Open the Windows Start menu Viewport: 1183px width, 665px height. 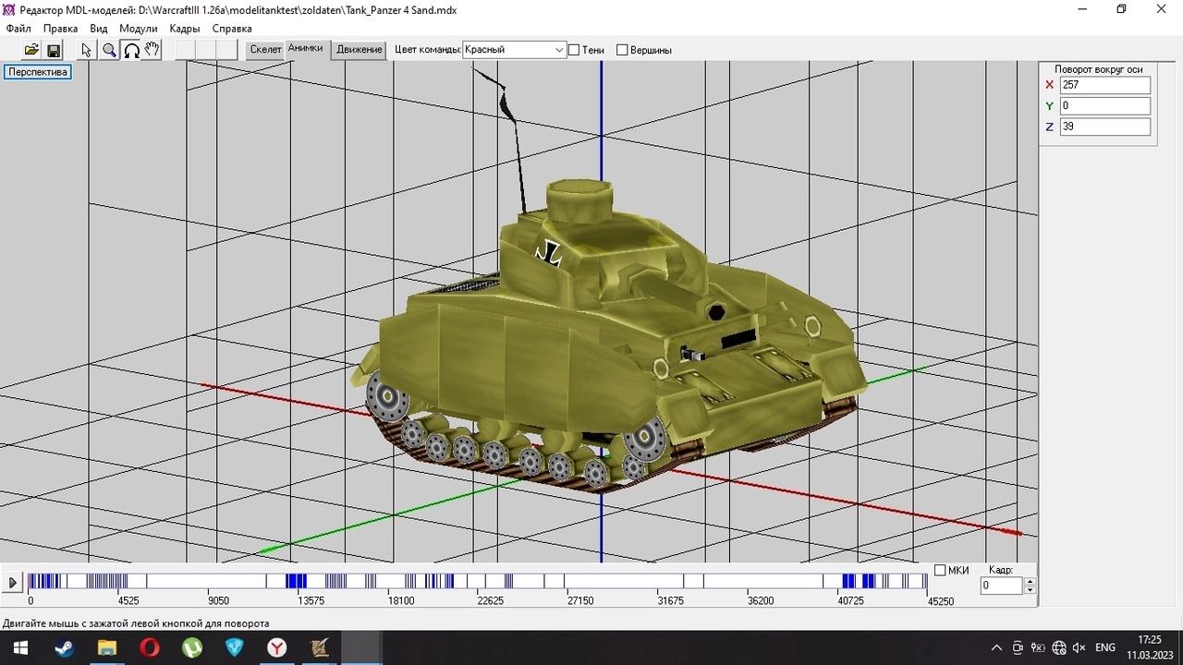click(20, 647)
